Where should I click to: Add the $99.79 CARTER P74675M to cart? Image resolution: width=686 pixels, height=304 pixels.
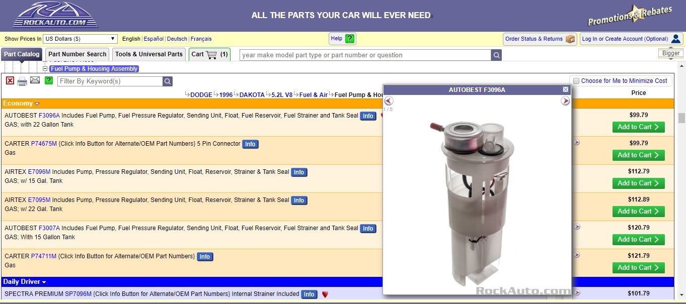click(638, 155)
